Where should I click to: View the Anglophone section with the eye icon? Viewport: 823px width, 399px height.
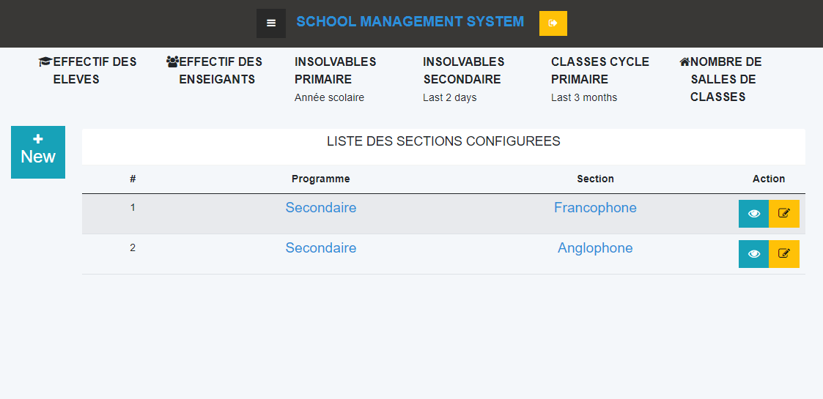click(753, 254)
